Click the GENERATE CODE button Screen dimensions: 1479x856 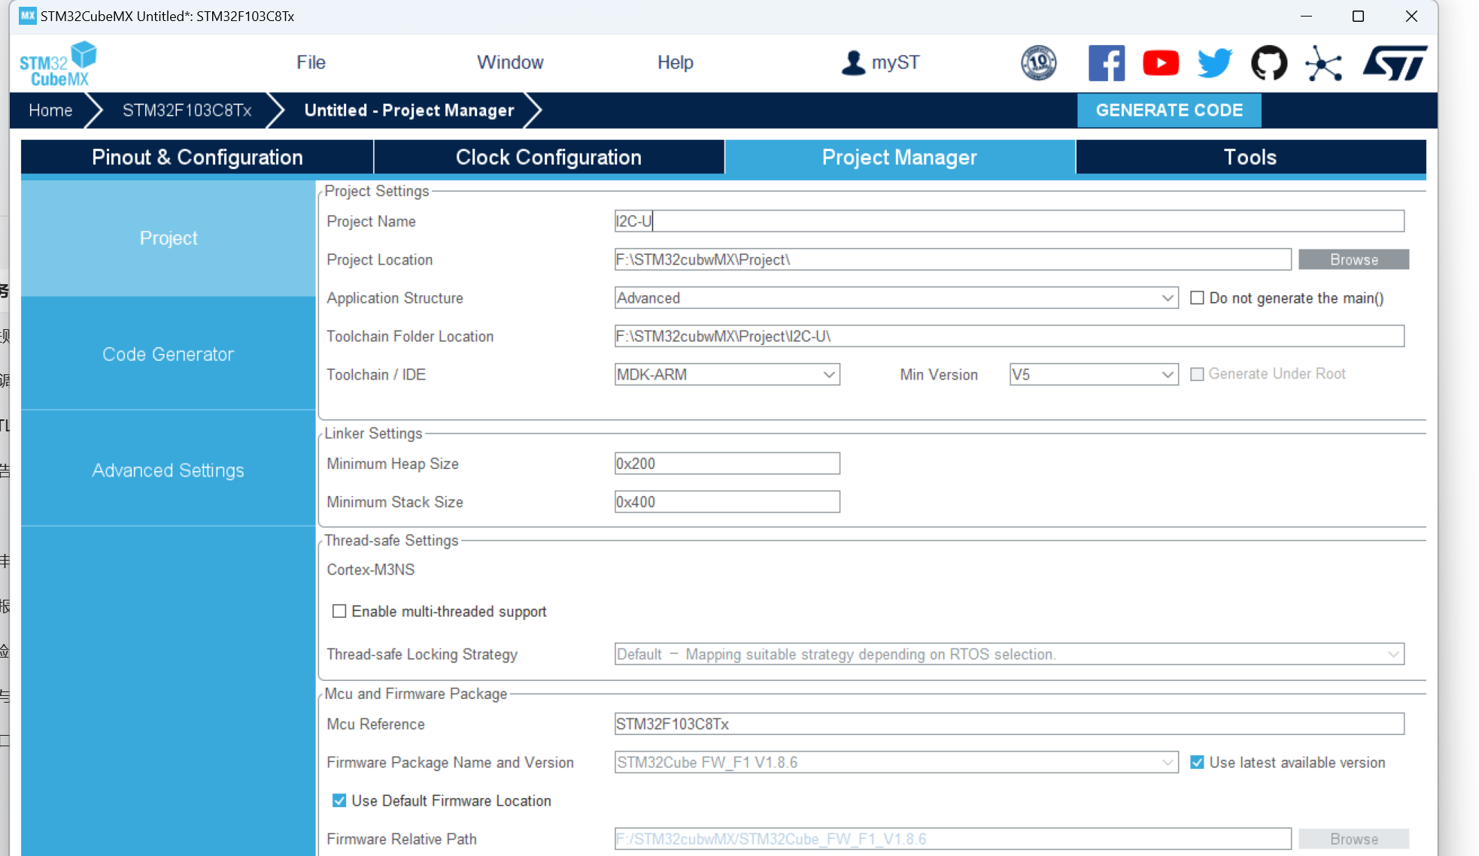tap(1169, 110)
